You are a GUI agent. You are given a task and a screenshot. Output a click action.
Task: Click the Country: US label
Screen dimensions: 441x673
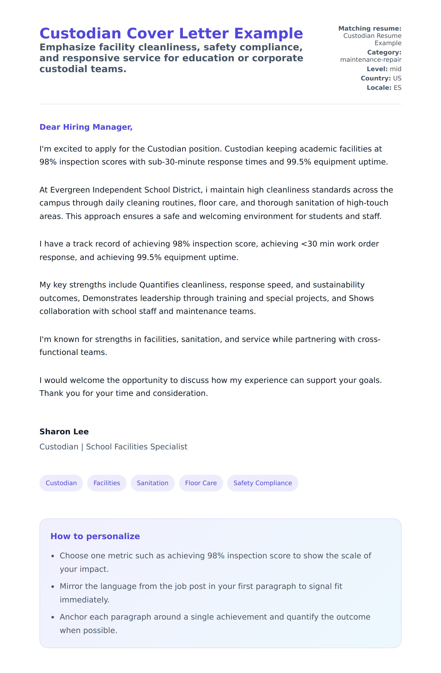pyautogui.click(x=381, y=78)
